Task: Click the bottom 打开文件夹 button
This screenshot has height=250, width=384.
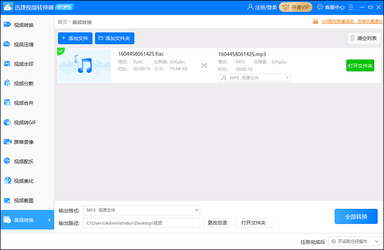Action: point(253,222)
